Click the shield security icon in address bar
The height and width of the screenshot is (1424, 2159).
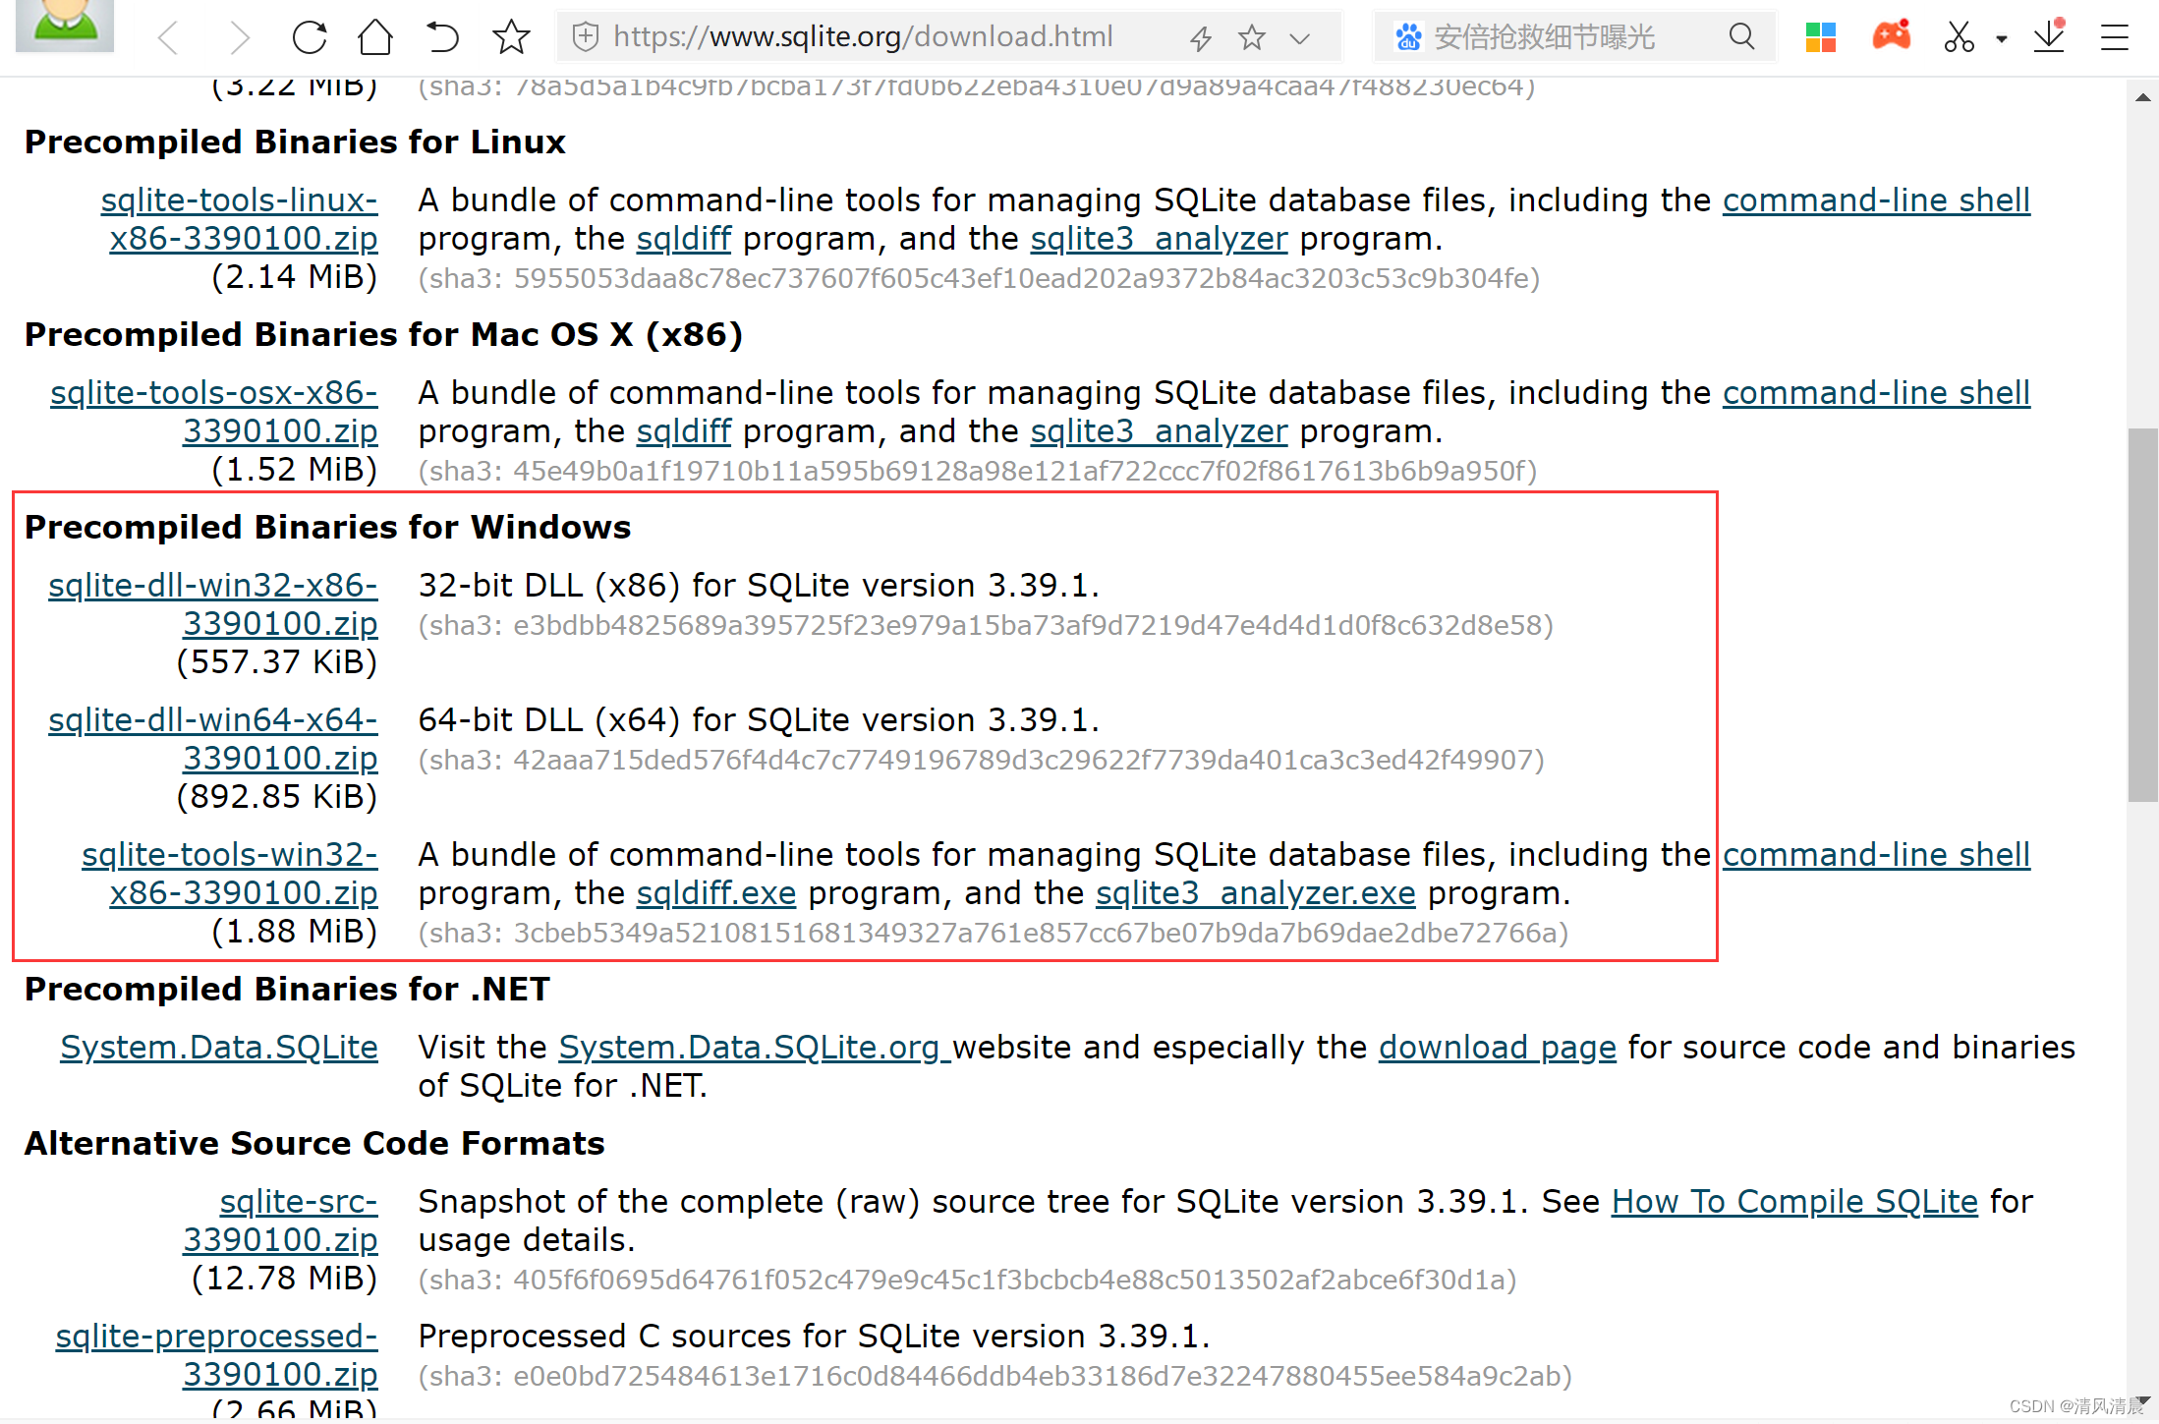point(586,37)
